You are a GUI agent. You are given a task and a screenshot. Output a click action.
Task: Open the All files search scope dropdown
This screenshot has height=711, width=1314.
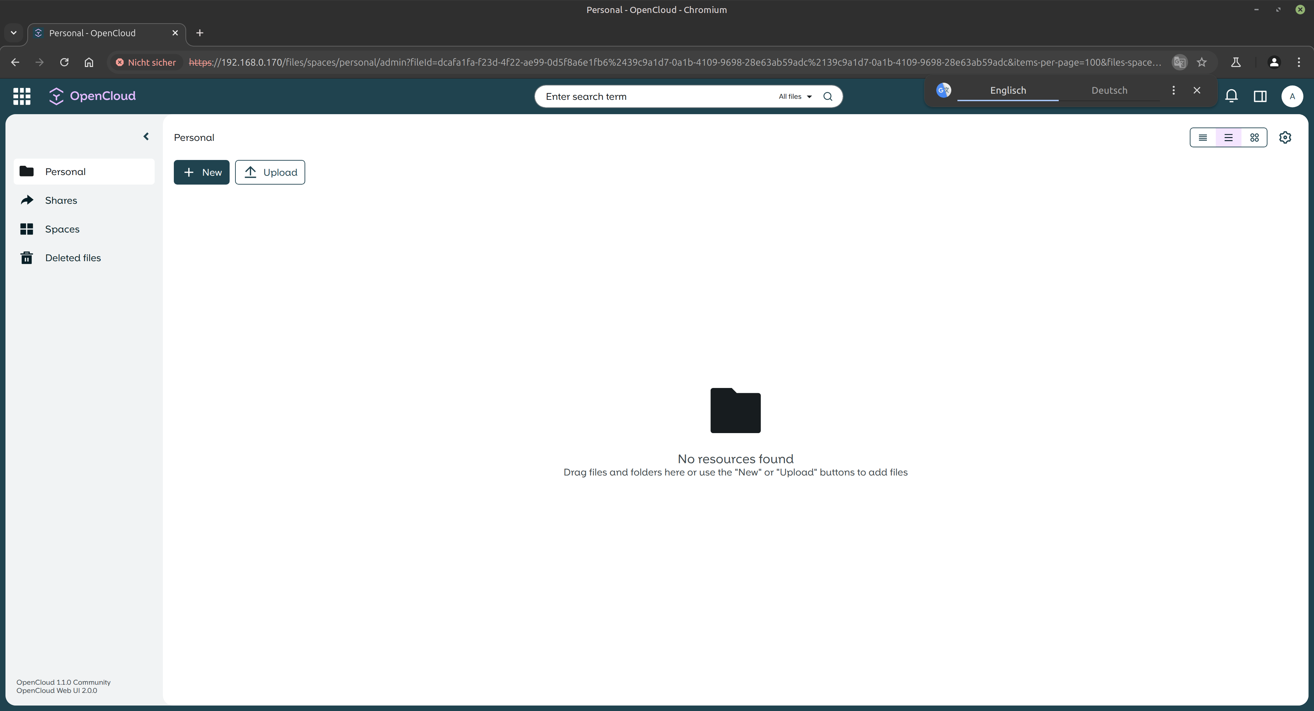pos(795,96)
